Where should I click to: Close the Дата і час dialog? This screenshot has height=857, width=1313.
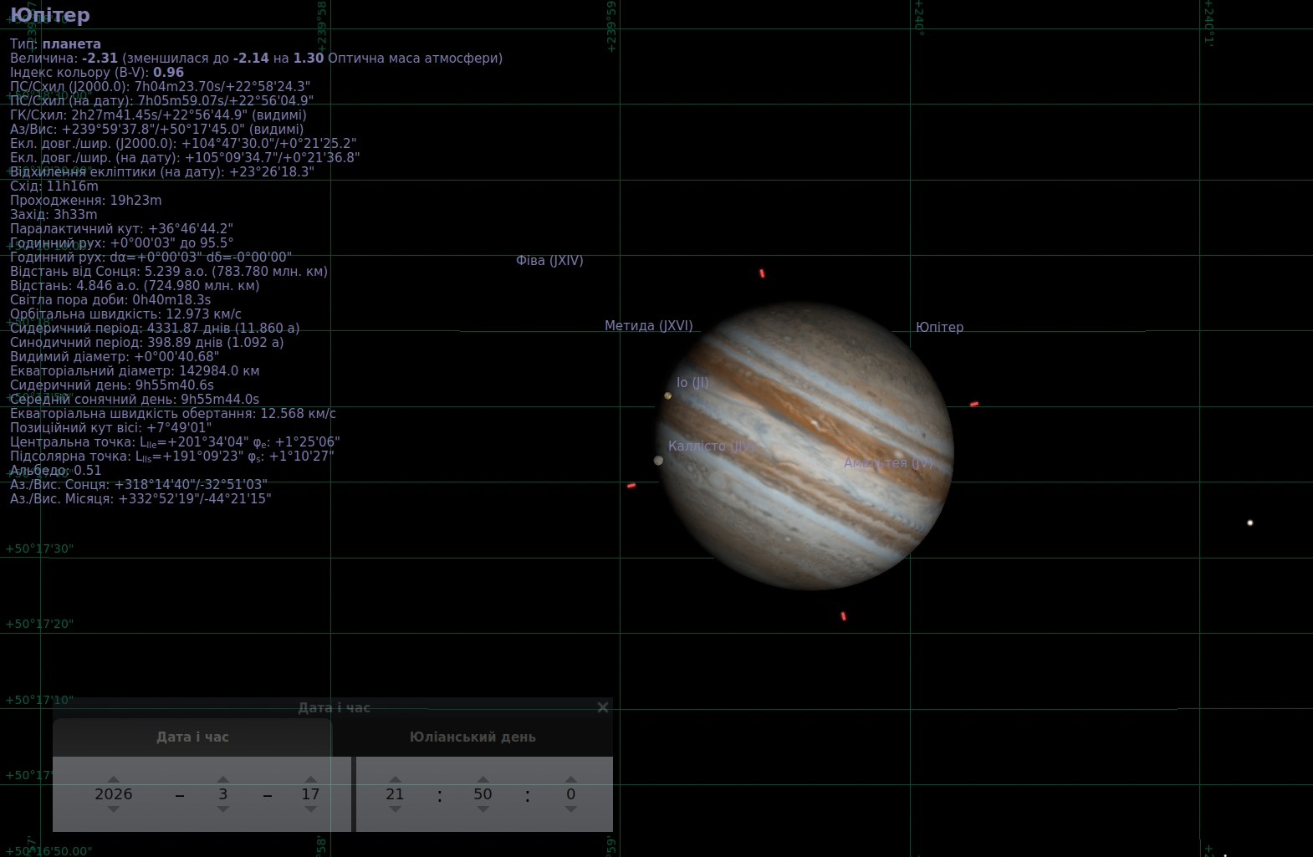[603, 707]
